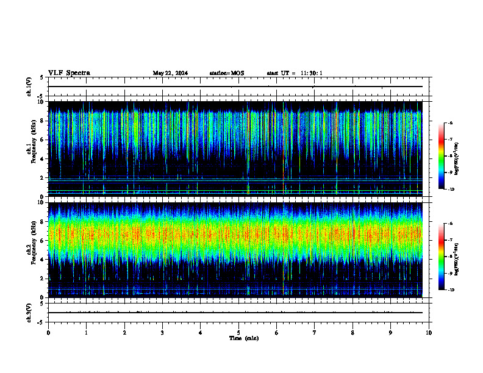Click the ch.2 frequency axis "6" tick label
483x373 pixels.
[x=42, y=241]
